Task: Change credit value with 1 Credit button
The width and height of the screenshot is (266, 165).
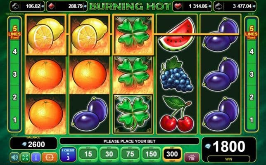Action: coord(68,154)
